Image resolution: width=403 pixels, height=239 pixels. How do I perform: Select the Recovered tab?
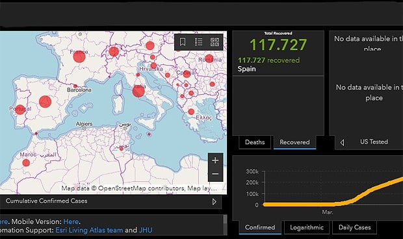tap(294, 142)
